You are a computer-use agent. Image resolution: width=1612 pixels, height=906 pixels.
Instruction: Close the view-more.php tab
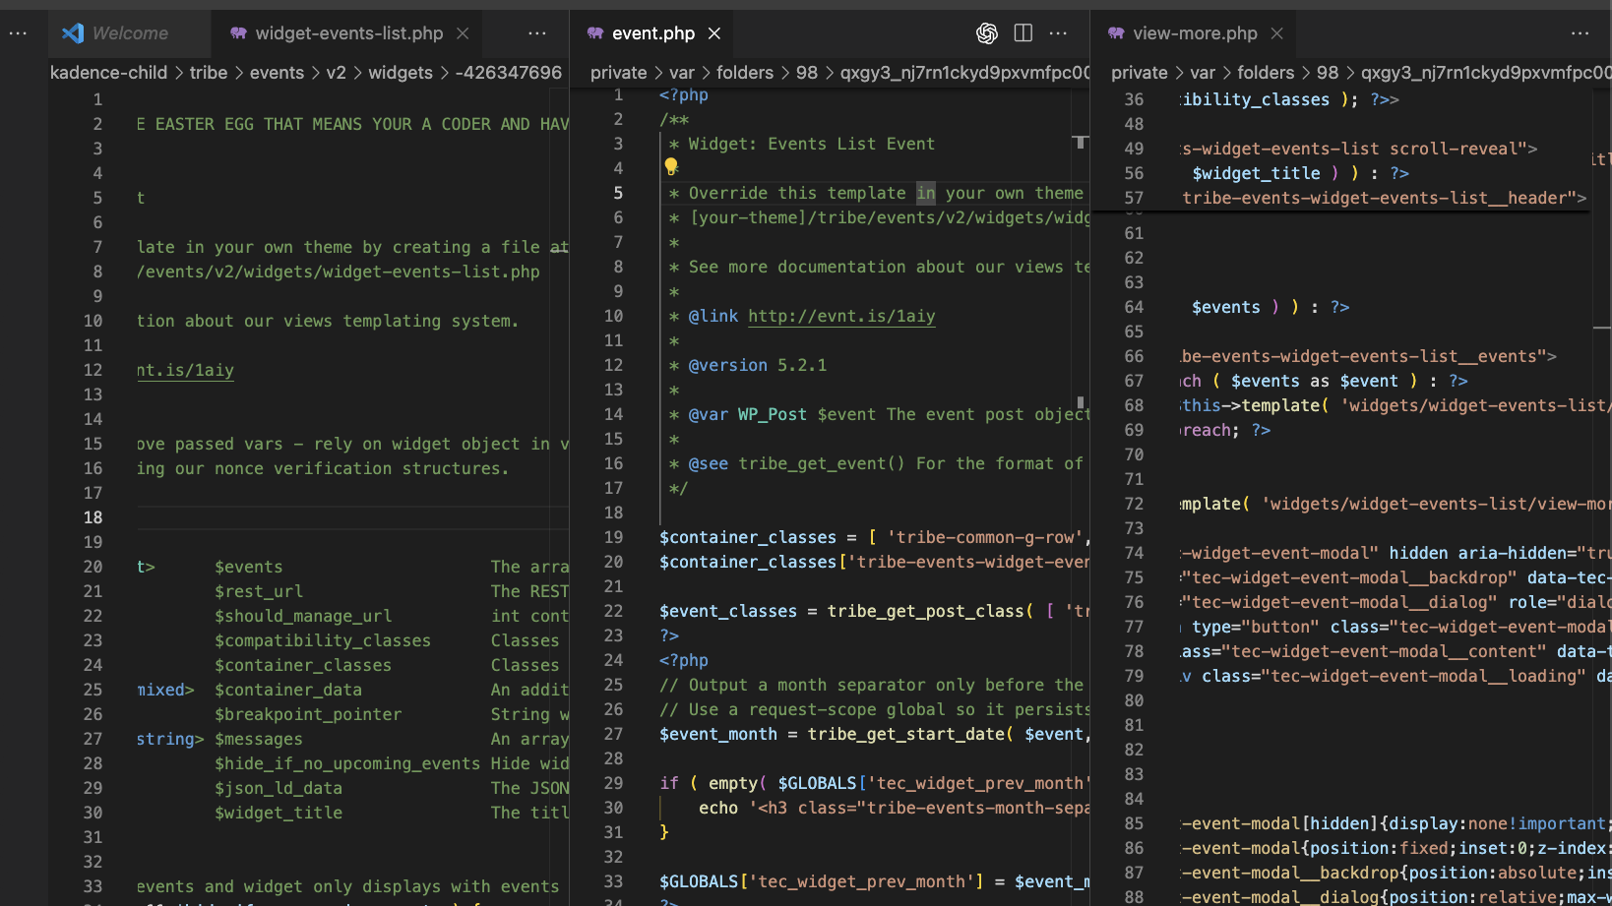[1276, 32]
